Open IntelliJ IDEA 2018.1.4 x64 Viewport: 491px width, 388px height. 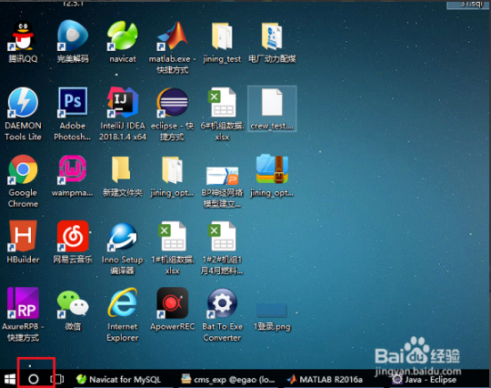(123, 114)
